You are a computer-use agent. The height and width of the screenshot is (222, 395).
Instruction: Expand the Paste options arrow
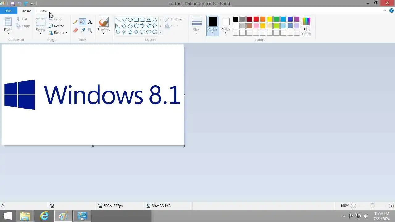pyautogui.click(x=8, y=33)
